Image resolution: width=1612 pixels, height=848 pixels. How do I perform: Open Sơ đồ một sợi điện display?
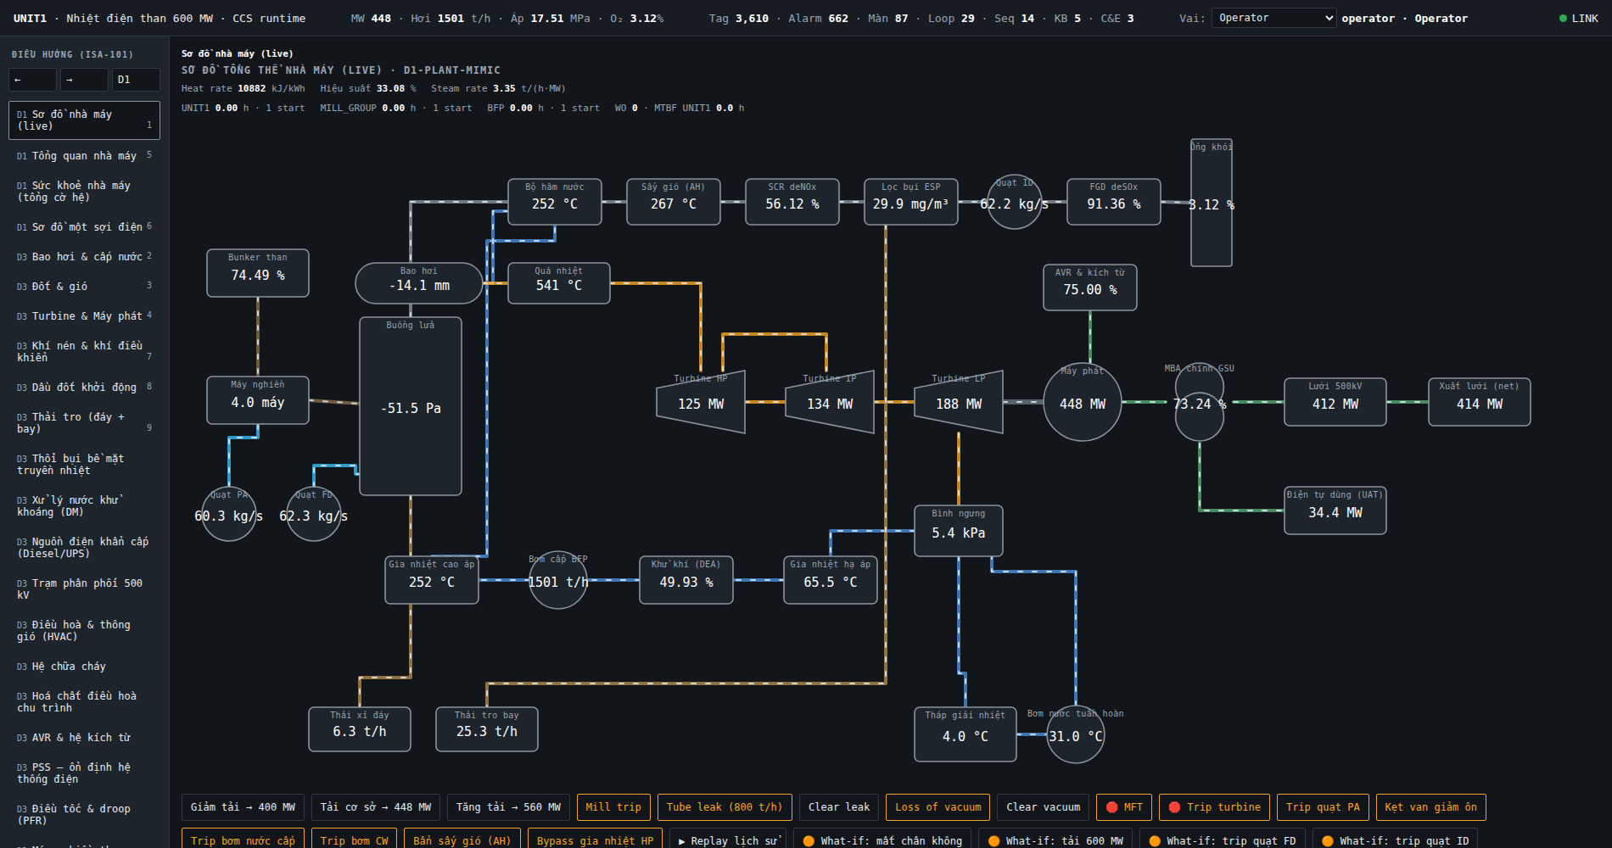coord(84,227)
